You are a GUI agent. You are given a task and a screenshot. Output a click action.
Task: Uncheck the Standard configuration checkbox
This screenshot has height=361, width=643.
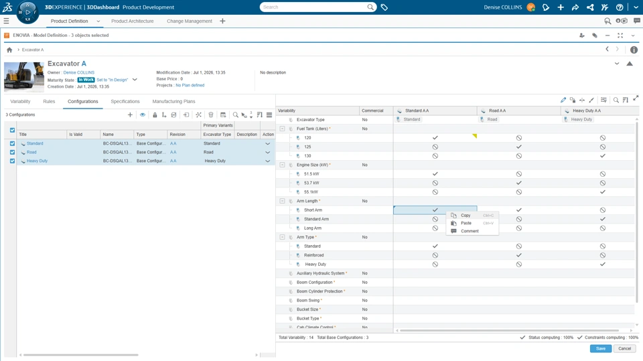(12, 143)
